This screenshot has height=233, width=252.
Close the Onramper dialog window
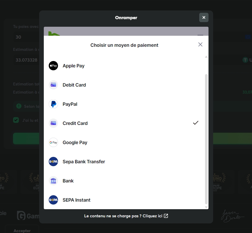click(x=204, y=17)
